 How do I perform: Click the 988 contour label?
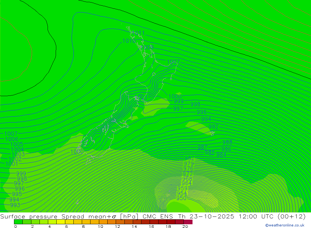click(x=227, y=142)
